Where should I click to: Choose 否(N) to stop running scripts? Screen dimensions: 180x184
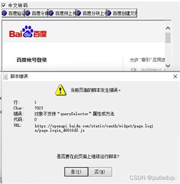[x=100, y=172]
